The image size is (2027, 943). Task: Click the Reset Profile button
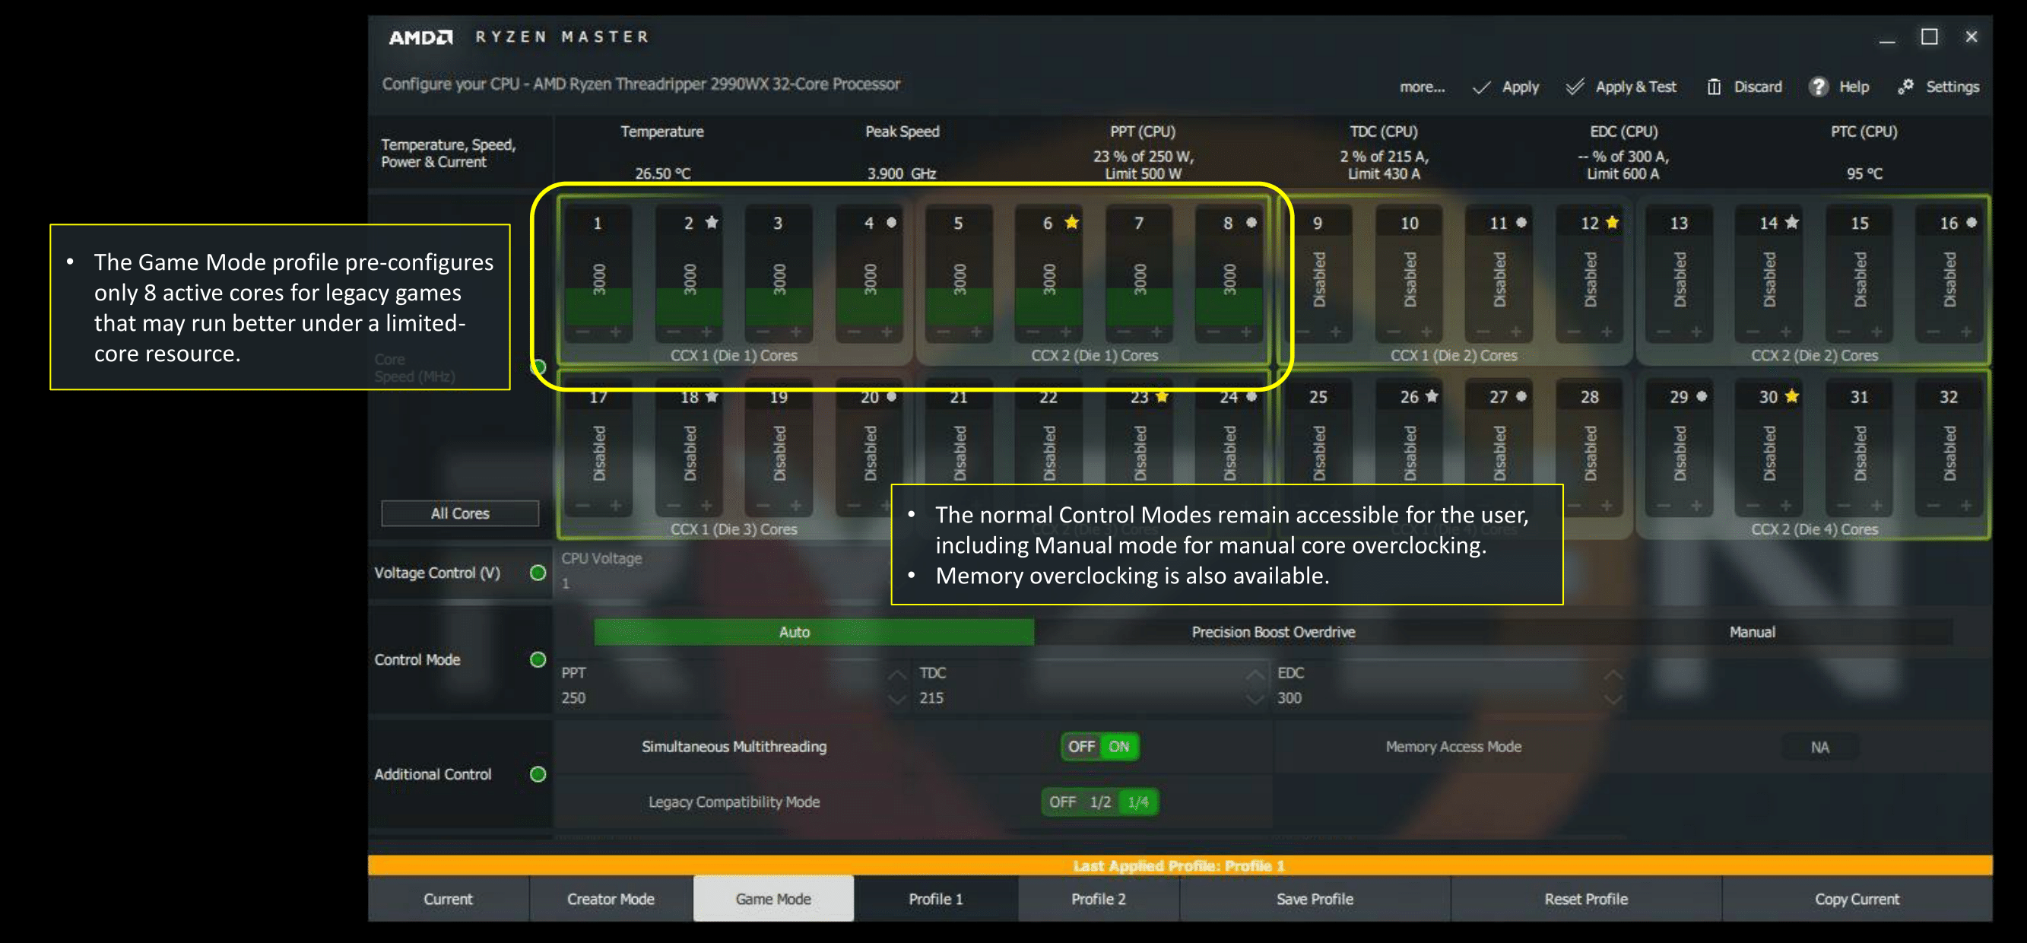coord(1585,899)
